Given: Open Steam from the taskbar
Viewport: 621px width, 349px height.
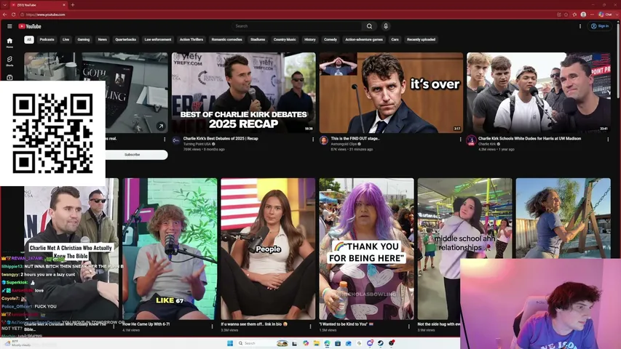Looking at the screenshot, I should 380,343.
